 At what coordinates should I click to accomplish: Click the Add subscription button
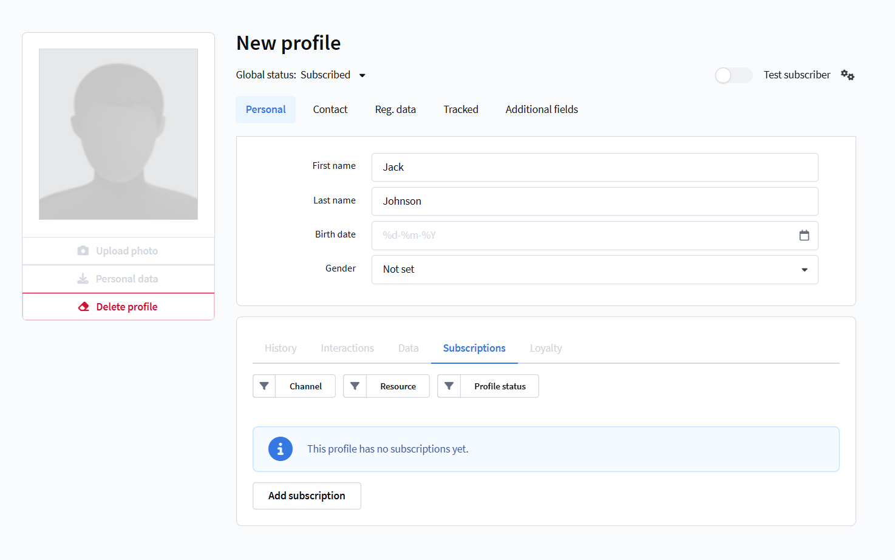(307, 496)
